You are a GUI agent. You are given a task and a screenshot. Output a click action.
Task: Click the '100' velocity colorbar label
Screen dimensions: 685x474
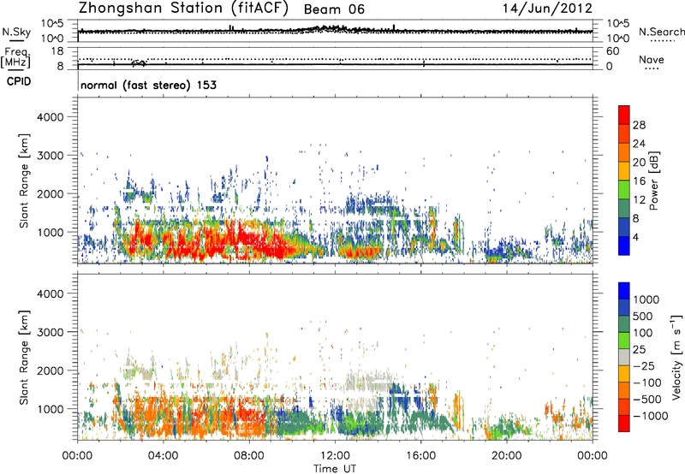(x=642, y=333)
